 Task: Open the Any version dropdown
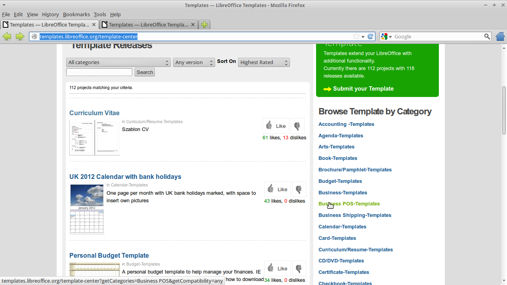194,62
